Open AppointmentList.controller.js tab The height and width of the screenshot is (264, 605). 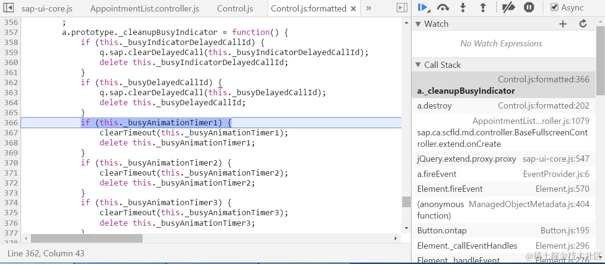145,9
